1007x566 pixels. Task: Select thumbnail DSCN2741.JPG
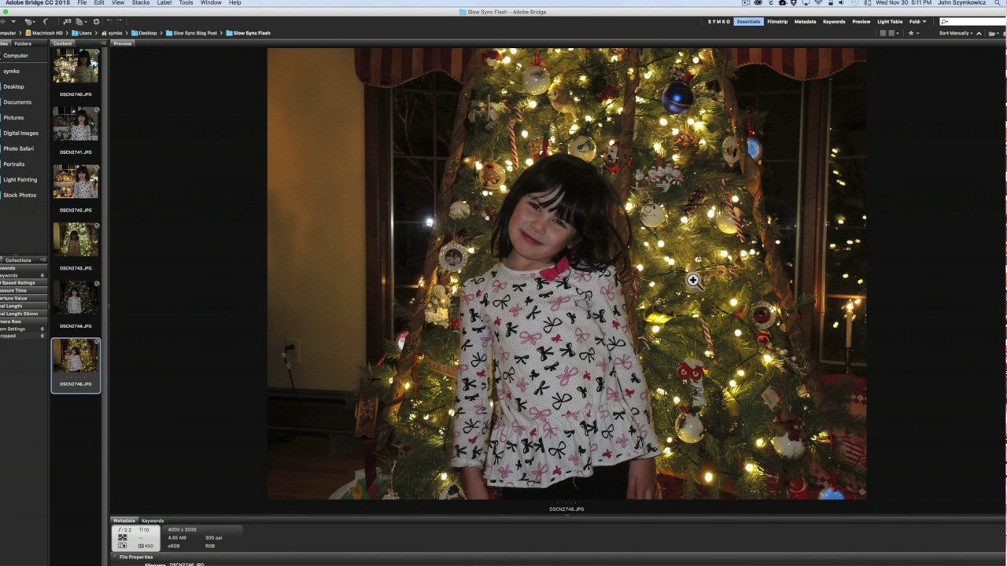pos(76,124)
